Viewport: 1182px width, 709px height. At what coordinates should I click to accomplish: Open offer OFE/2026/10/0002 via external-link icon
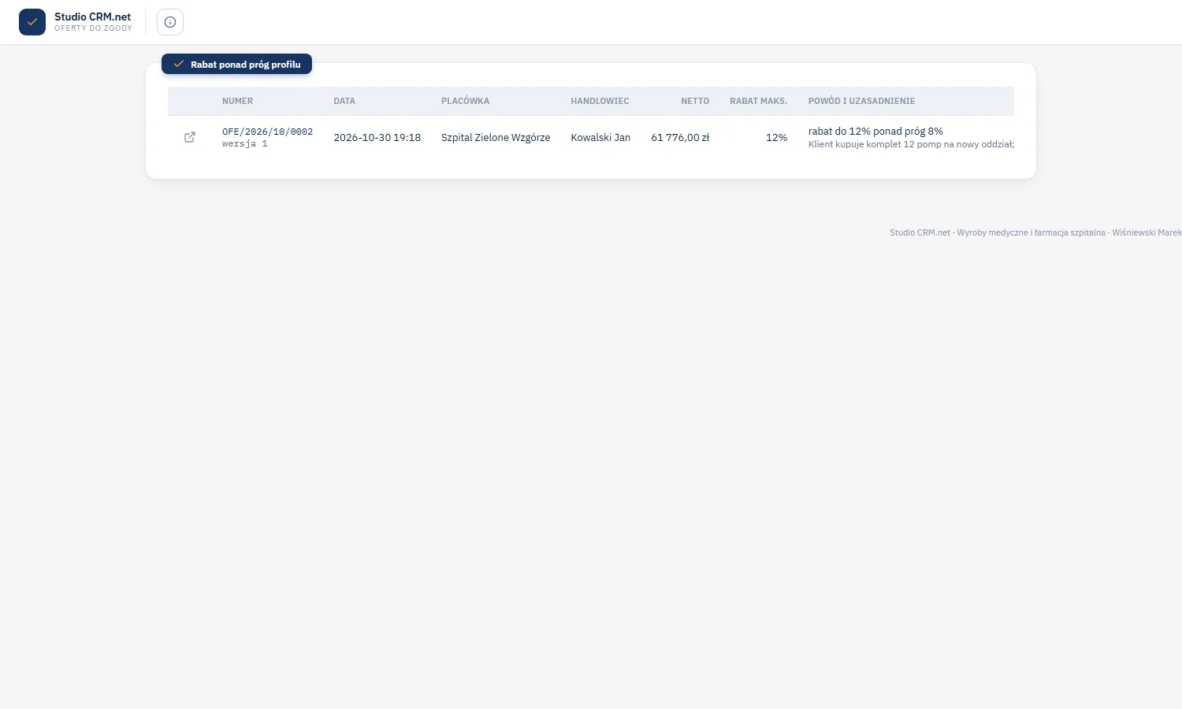pos(190,137)
